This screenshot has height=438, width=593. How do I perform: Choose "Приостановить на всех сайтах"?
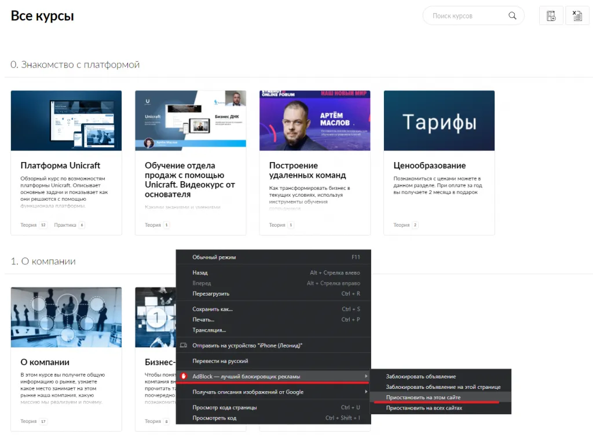click(441, 408)
